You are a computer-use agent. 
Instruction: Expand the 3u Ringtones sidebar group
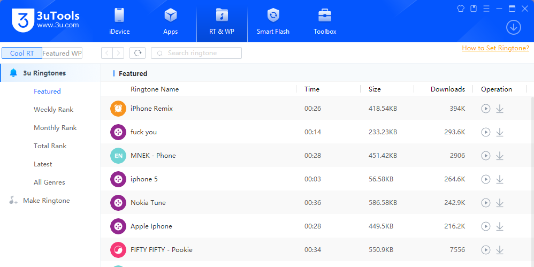[x=44, y=73]
